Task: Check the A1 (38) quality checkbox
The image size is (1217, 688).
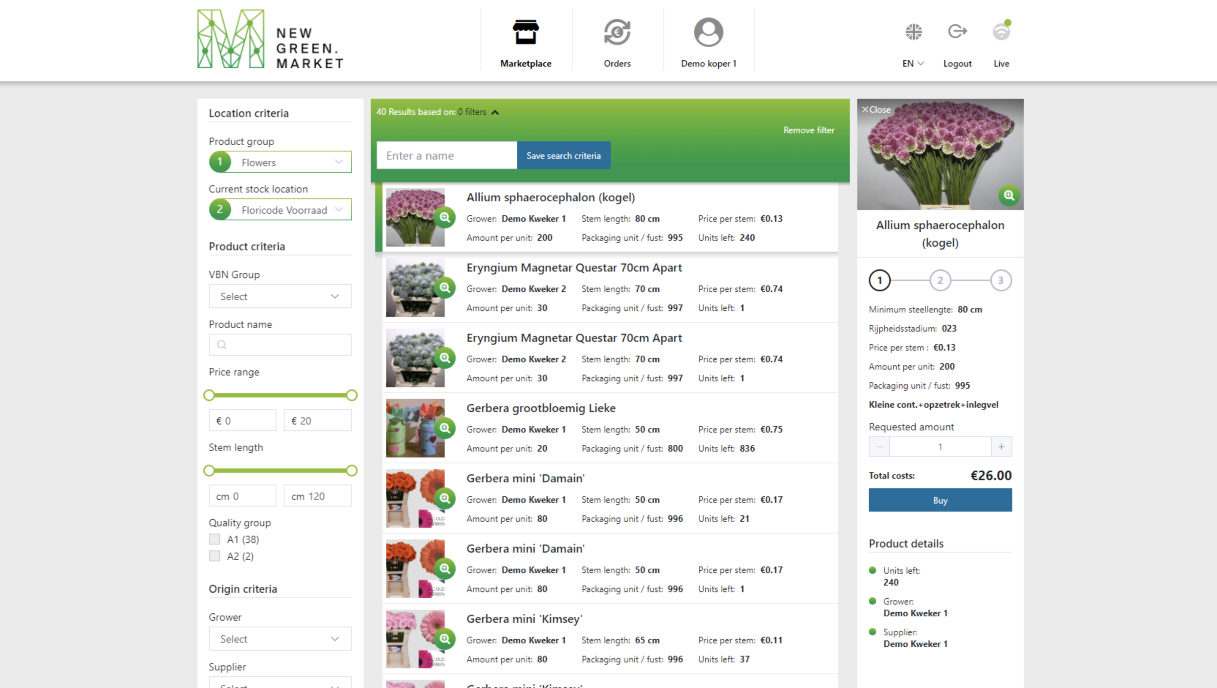Action: coord(215,539)
